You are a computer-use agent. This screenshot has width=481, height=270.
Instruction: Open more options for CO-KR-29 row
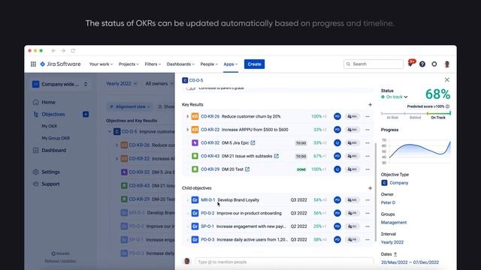(368, 169)
